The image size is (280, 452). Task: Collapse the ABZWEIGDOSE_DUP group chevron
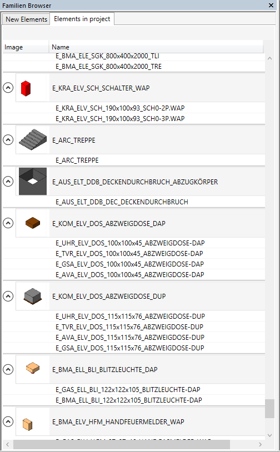8,296
